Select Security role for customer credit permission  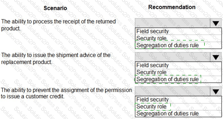coord(178,106)
